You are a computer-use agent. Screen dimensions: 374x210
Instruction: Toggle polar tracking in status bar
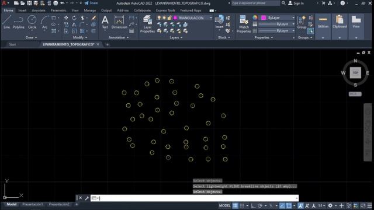click(x=260, y=205)
